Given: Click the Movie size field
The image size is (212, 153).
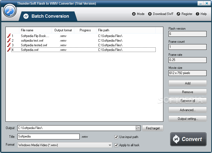Looking at the screenshot, I should [x=187, y=73].
